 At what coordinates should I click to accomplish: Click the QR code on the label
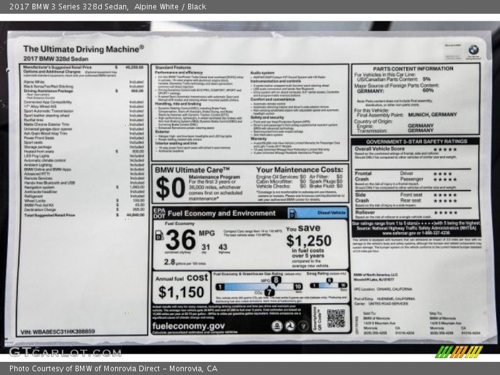coord(335,318)
